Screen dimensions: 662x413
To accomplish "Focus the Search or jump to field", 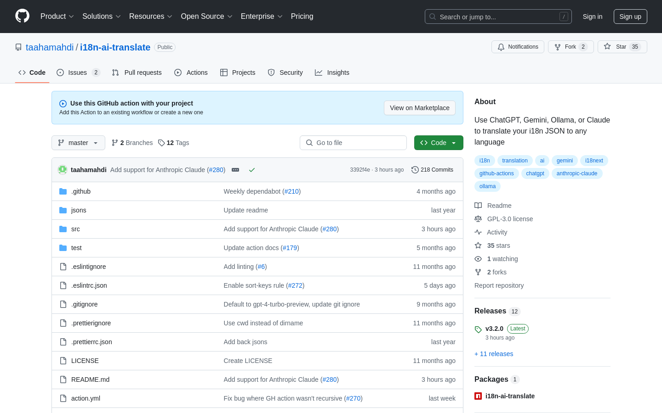I will (x=498, y=17).
